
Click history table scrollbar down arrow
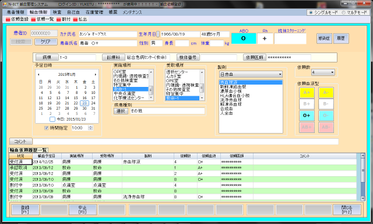363,198
